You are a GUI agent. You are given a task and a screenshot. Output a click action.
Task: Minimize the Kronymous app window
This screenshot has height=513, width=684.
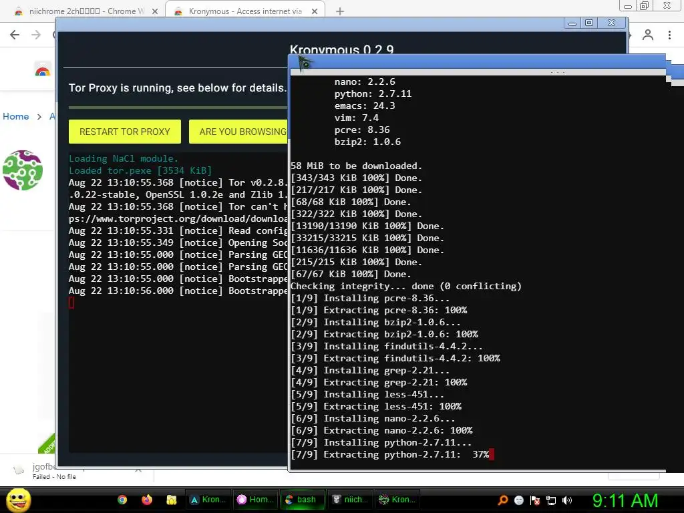572,23
